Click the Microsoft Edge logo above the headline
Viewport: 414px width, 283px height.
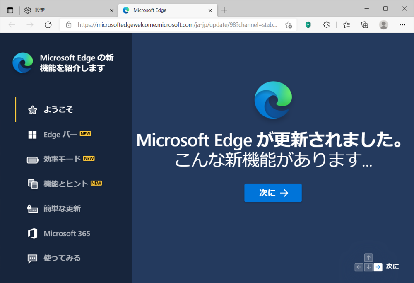pos(273,100)
